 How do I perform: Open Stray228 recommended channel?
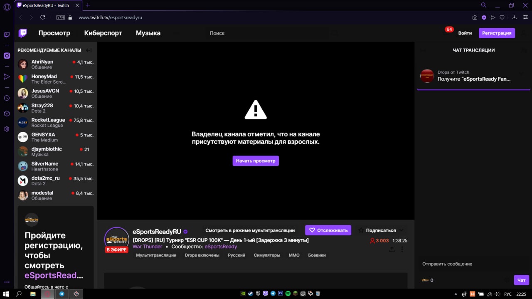click(x=56, y=108)
